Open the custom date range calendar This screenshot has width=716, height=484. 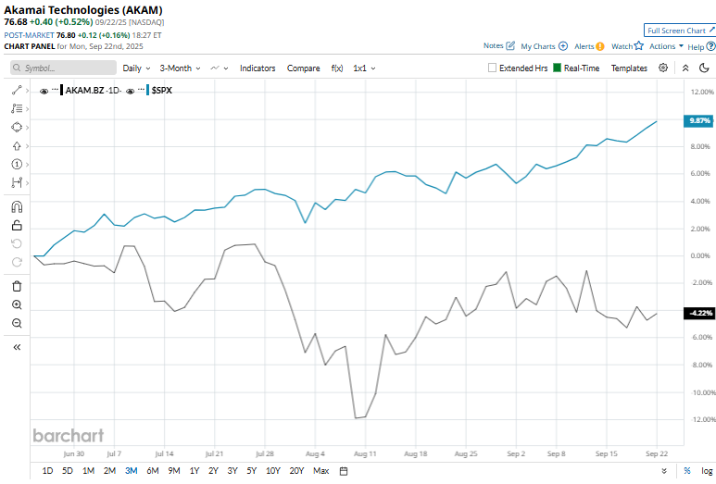click(344, 471)
